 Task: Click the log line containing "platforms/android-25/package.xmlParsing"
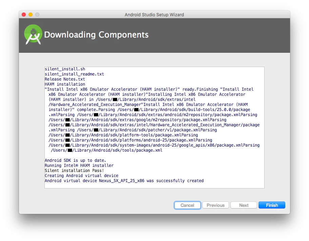130,140
